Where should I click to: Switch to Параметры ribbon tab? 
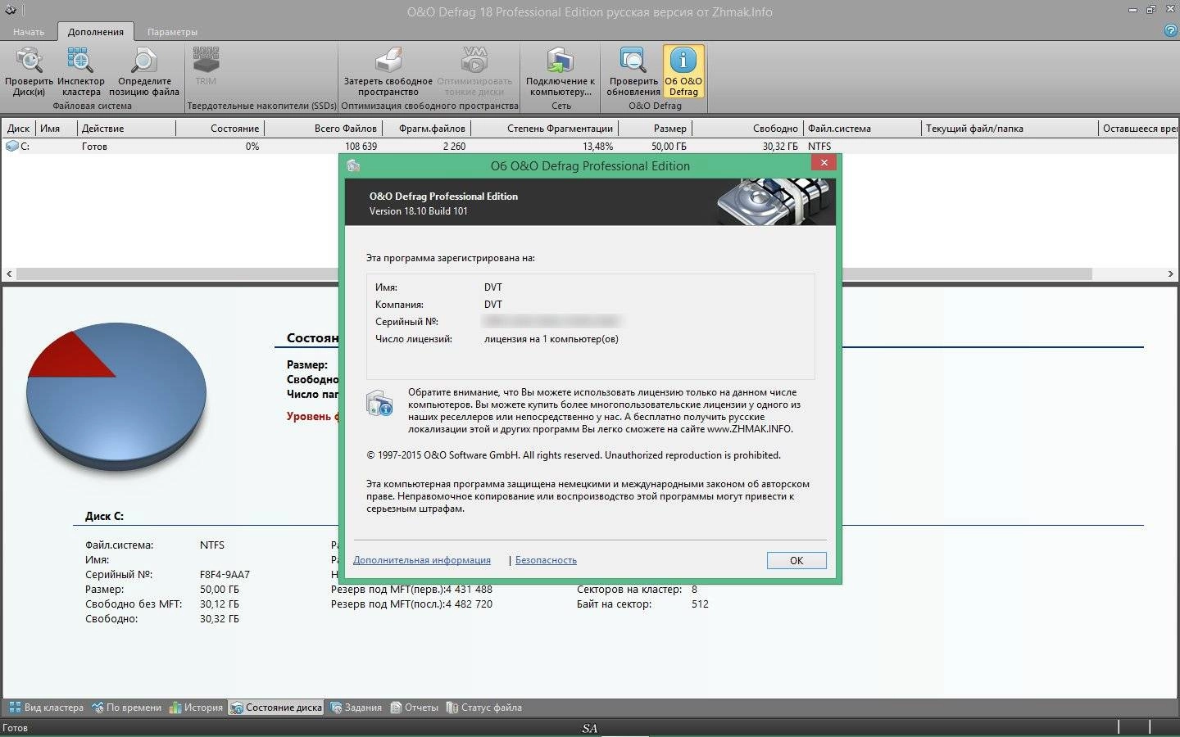coord(172,32)
